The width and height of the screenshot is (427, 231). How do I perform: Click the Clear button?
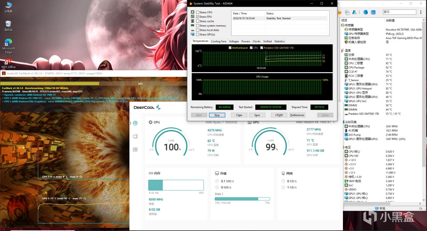click(x=239, y=115)
